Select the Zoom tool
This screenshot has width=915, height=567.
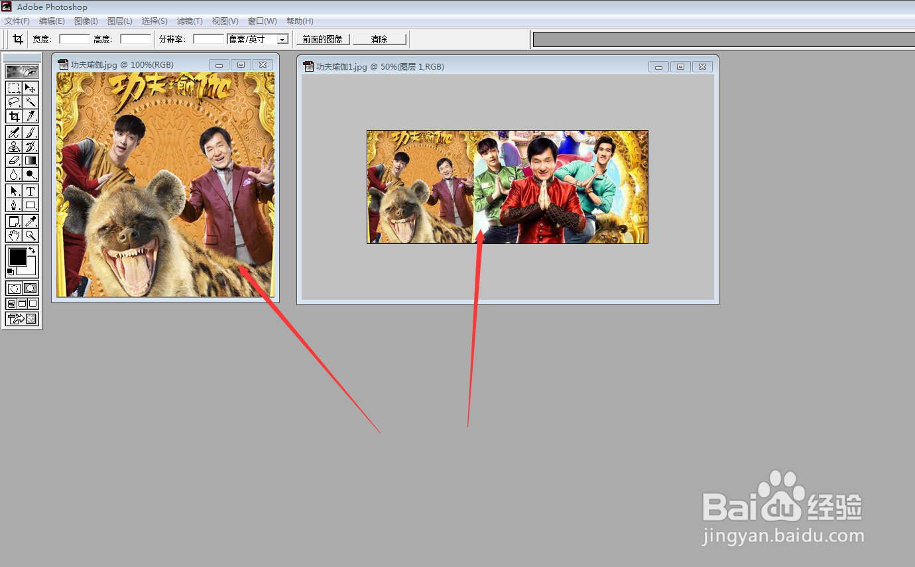(30, 235)
